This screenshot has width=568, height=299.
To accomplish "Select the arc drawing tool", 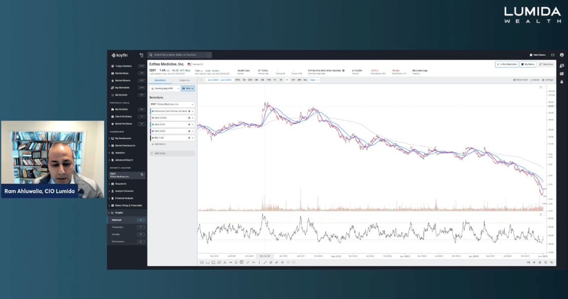I will [208, 263].
